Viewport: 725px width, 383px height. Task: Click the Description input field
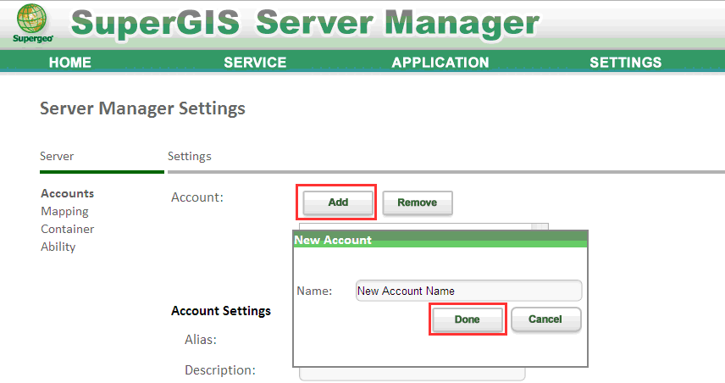tap(412, 374)
